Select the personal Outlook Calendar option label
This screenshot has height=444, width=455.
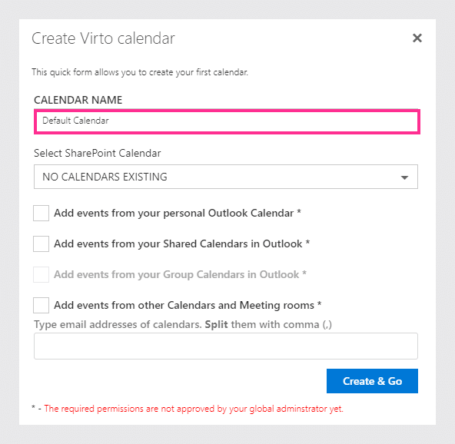pyautogui.click(x=178, y=213)
